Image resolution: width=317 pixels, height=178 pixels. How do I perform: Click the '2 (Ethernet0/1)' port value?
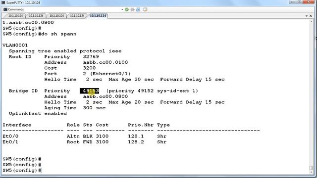tap(107, 74)
